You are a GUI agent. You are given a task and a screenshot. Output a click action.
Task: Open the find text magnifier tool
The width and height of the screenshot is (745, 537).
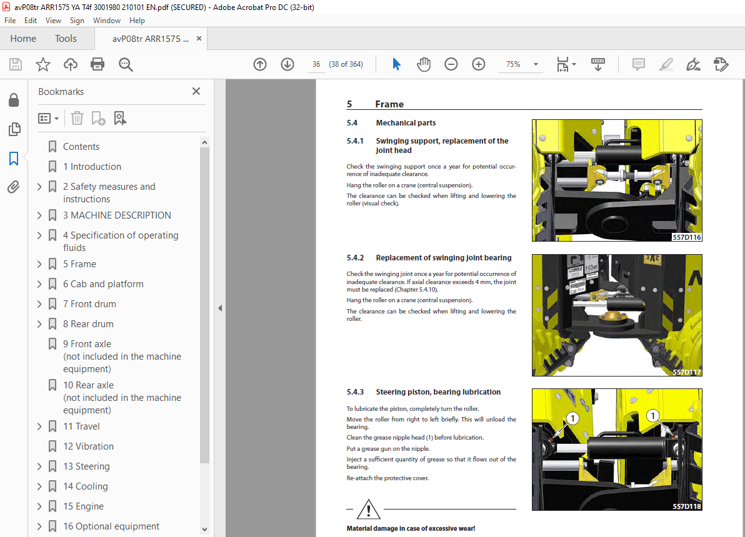point(126,64)
